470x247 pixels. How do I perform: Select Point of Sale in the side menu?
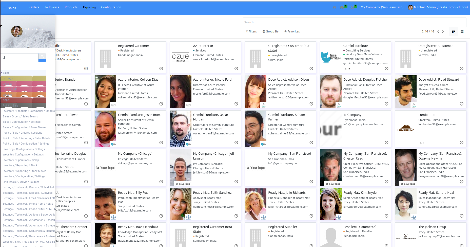pyautogui.click(x=23, y=105)
